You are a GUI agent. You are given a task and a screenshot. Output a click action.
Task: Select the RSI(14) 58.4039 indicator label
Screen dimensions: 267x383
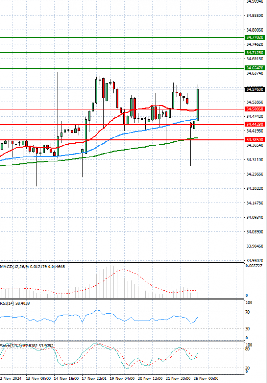pyautogui.click(x=15, y=303)
